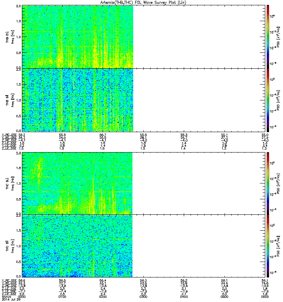Click the '0200' time axis label

pyautogui.click(x=103, y=297)
